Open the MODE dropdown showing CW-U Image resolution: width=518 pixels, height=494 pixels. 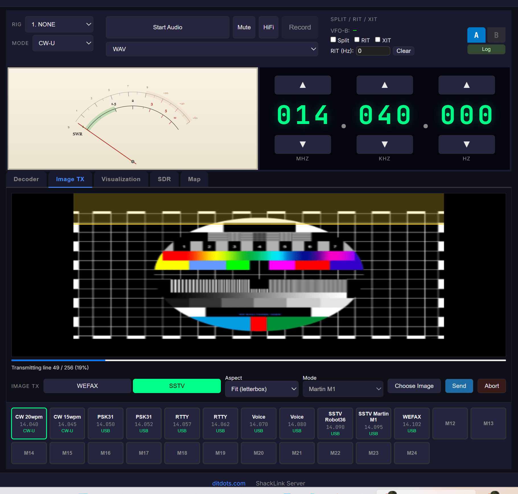(63, 43)
